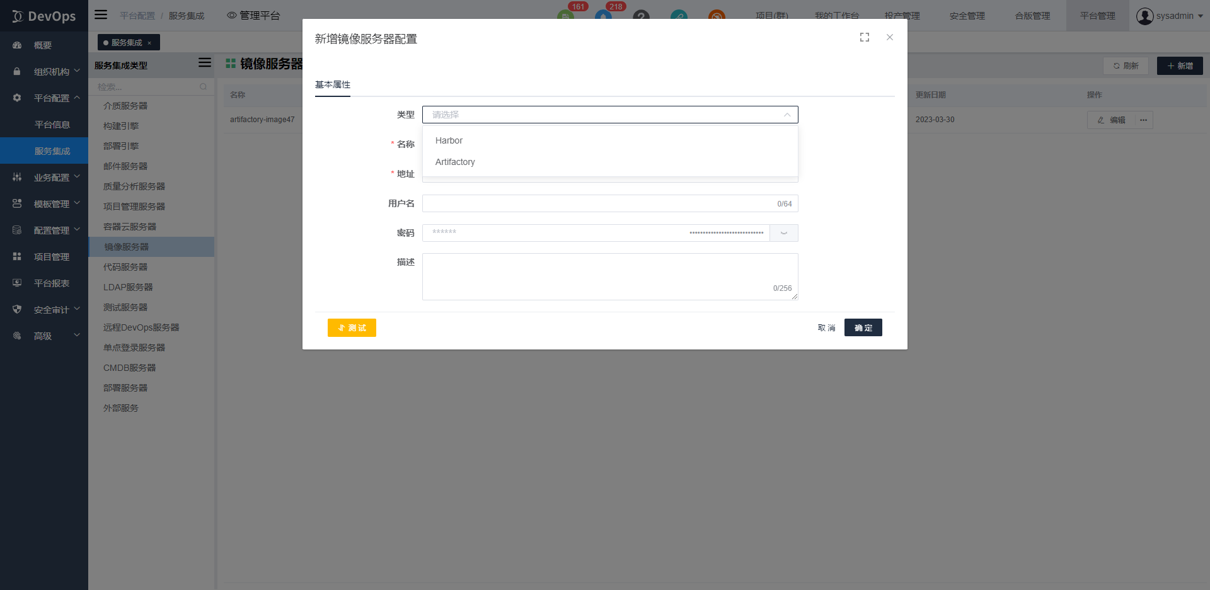
Task: Expand the 业务配置 menu
Action: 77,177
